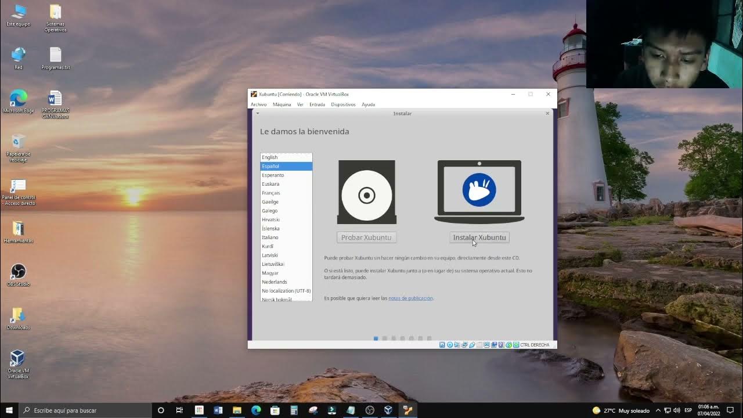Open notas de publicación link
The height and width of the screenshot is (418, 743).
[410, 298]
